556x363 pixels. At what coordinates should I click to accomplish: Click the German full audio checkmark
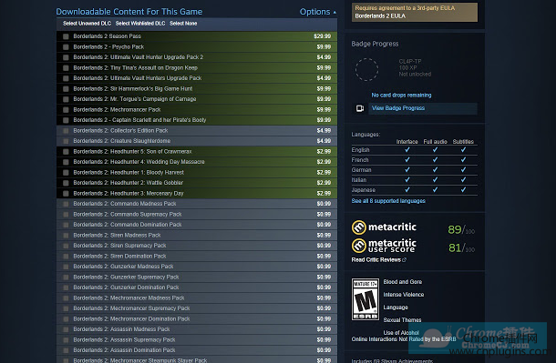coord(435,169)
